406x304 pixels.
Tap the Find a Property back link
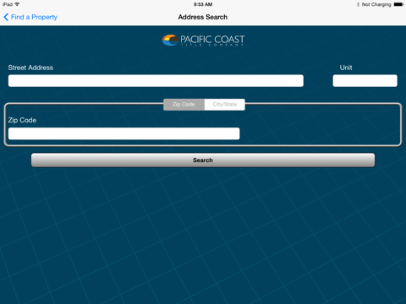point(34,17)
